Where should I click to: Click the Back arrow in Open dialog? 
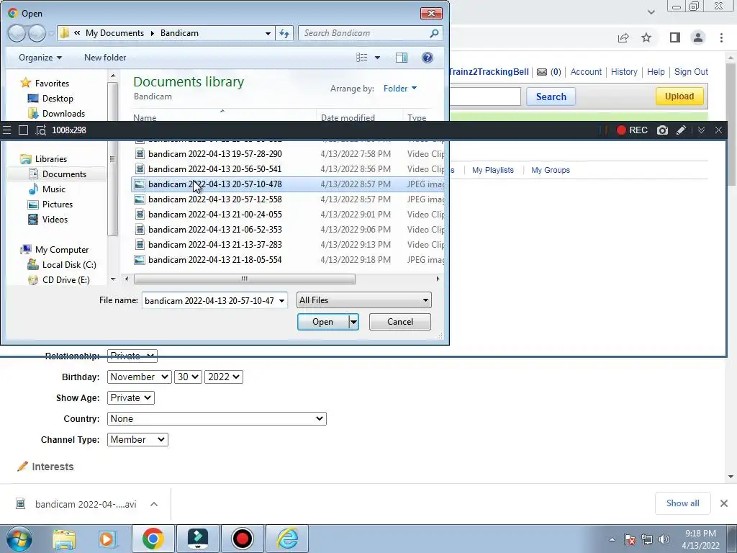pos(17,33)
